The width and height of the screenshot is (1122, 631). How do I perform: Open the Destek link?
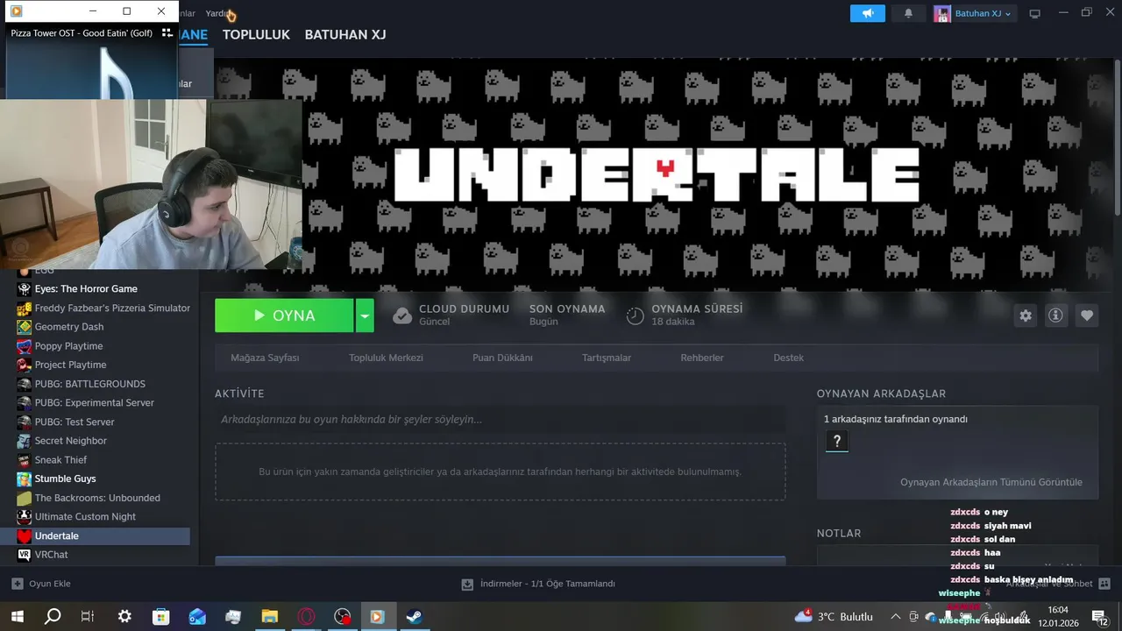[788, 358]
